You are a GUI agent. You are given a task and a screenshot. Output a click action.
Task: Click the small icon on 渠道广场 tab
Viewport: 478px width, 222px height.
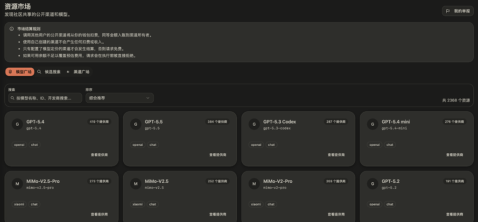(68, 72)
